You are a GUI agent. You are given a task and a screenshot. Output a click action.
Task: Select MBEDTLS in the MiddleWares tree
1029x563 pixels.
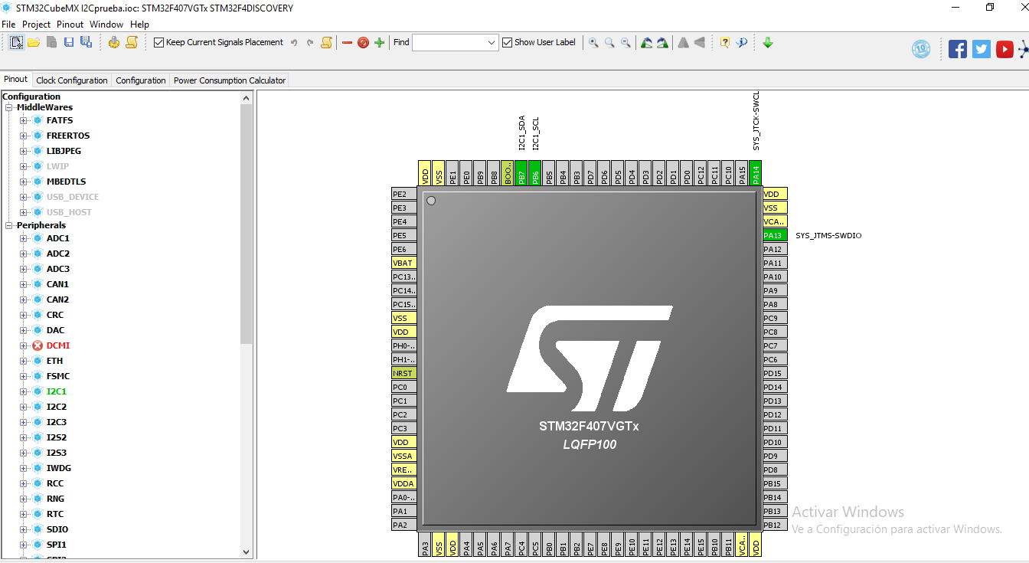(66, 182)
